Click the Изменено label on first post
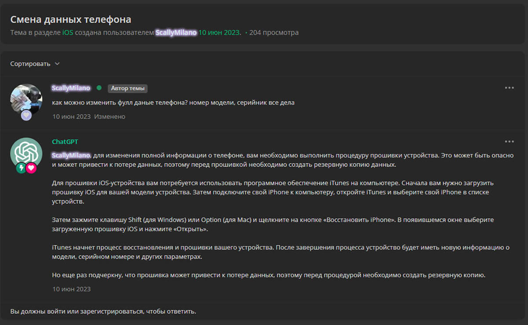Image resolution: width=528 pixels, height=325 pixels. click(x=110, y=117)
